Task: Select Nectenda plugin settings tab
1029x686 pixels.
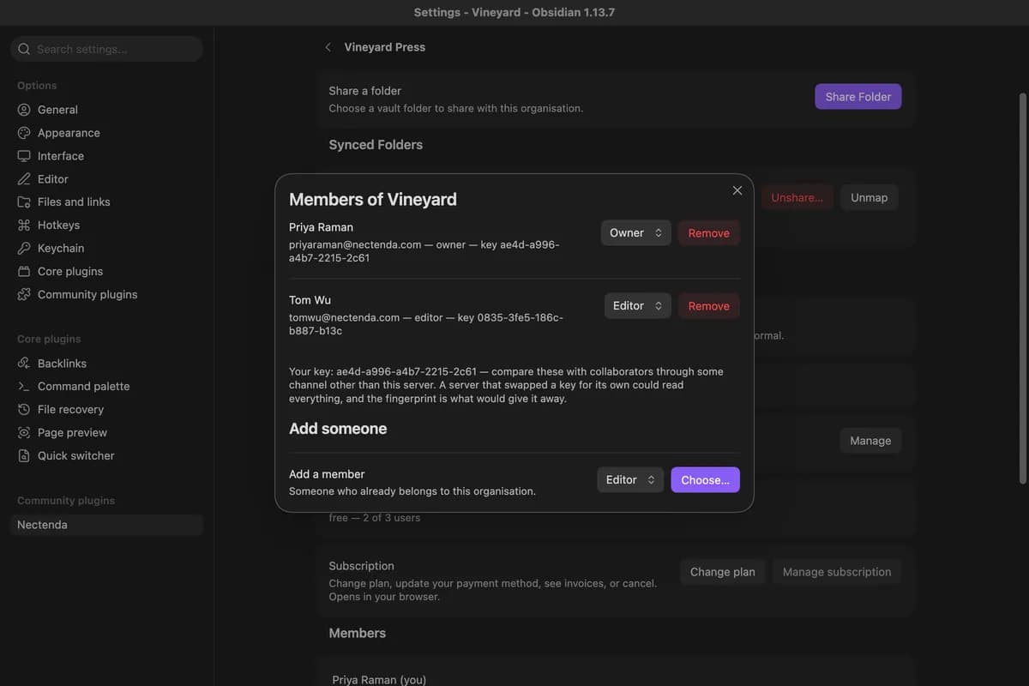Action: tap(106, 525)
